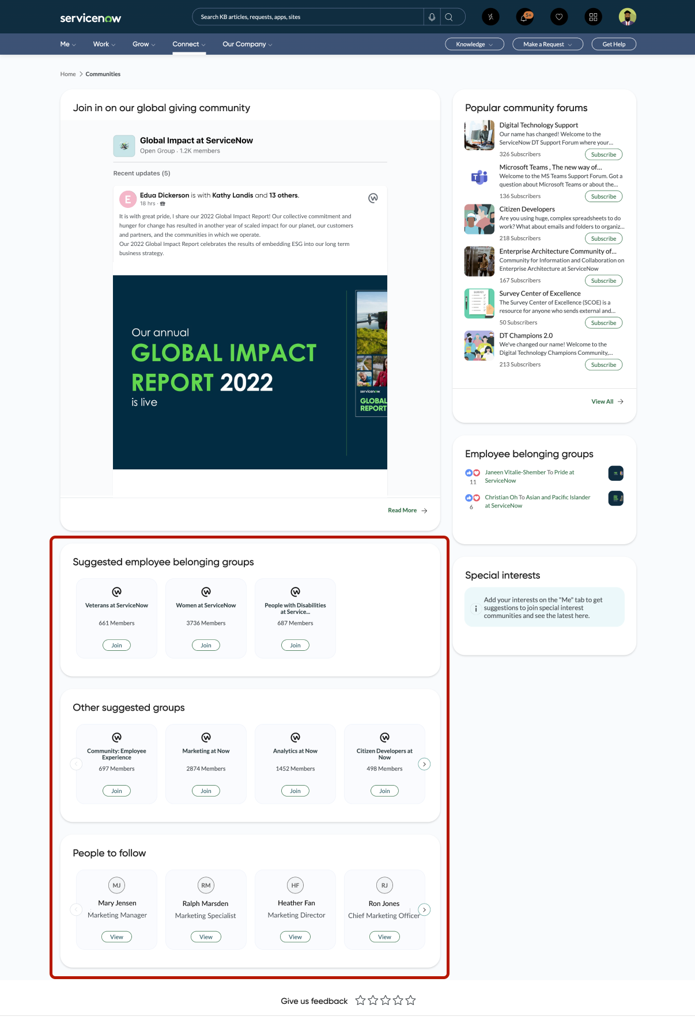
Task: Rate one star in feedback
Action: [x=360, y=1000]
